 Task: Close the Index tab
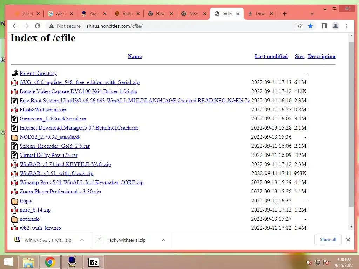pos(238,14)
